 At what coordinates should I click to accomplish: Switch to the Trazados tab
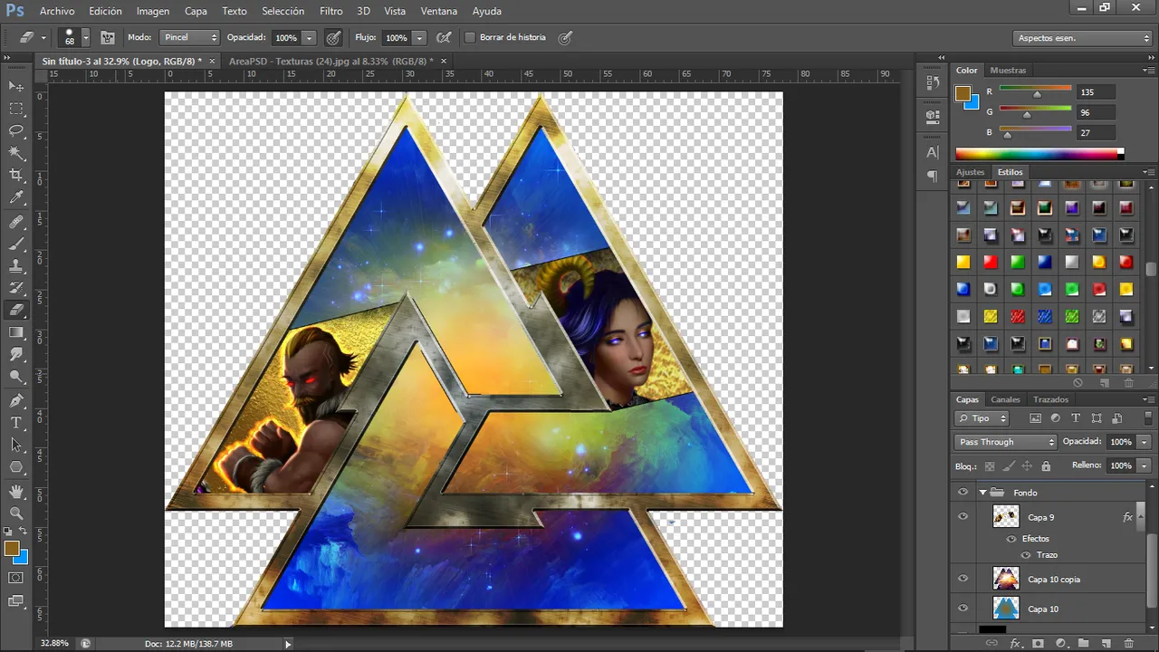(x=1050, y=399)
